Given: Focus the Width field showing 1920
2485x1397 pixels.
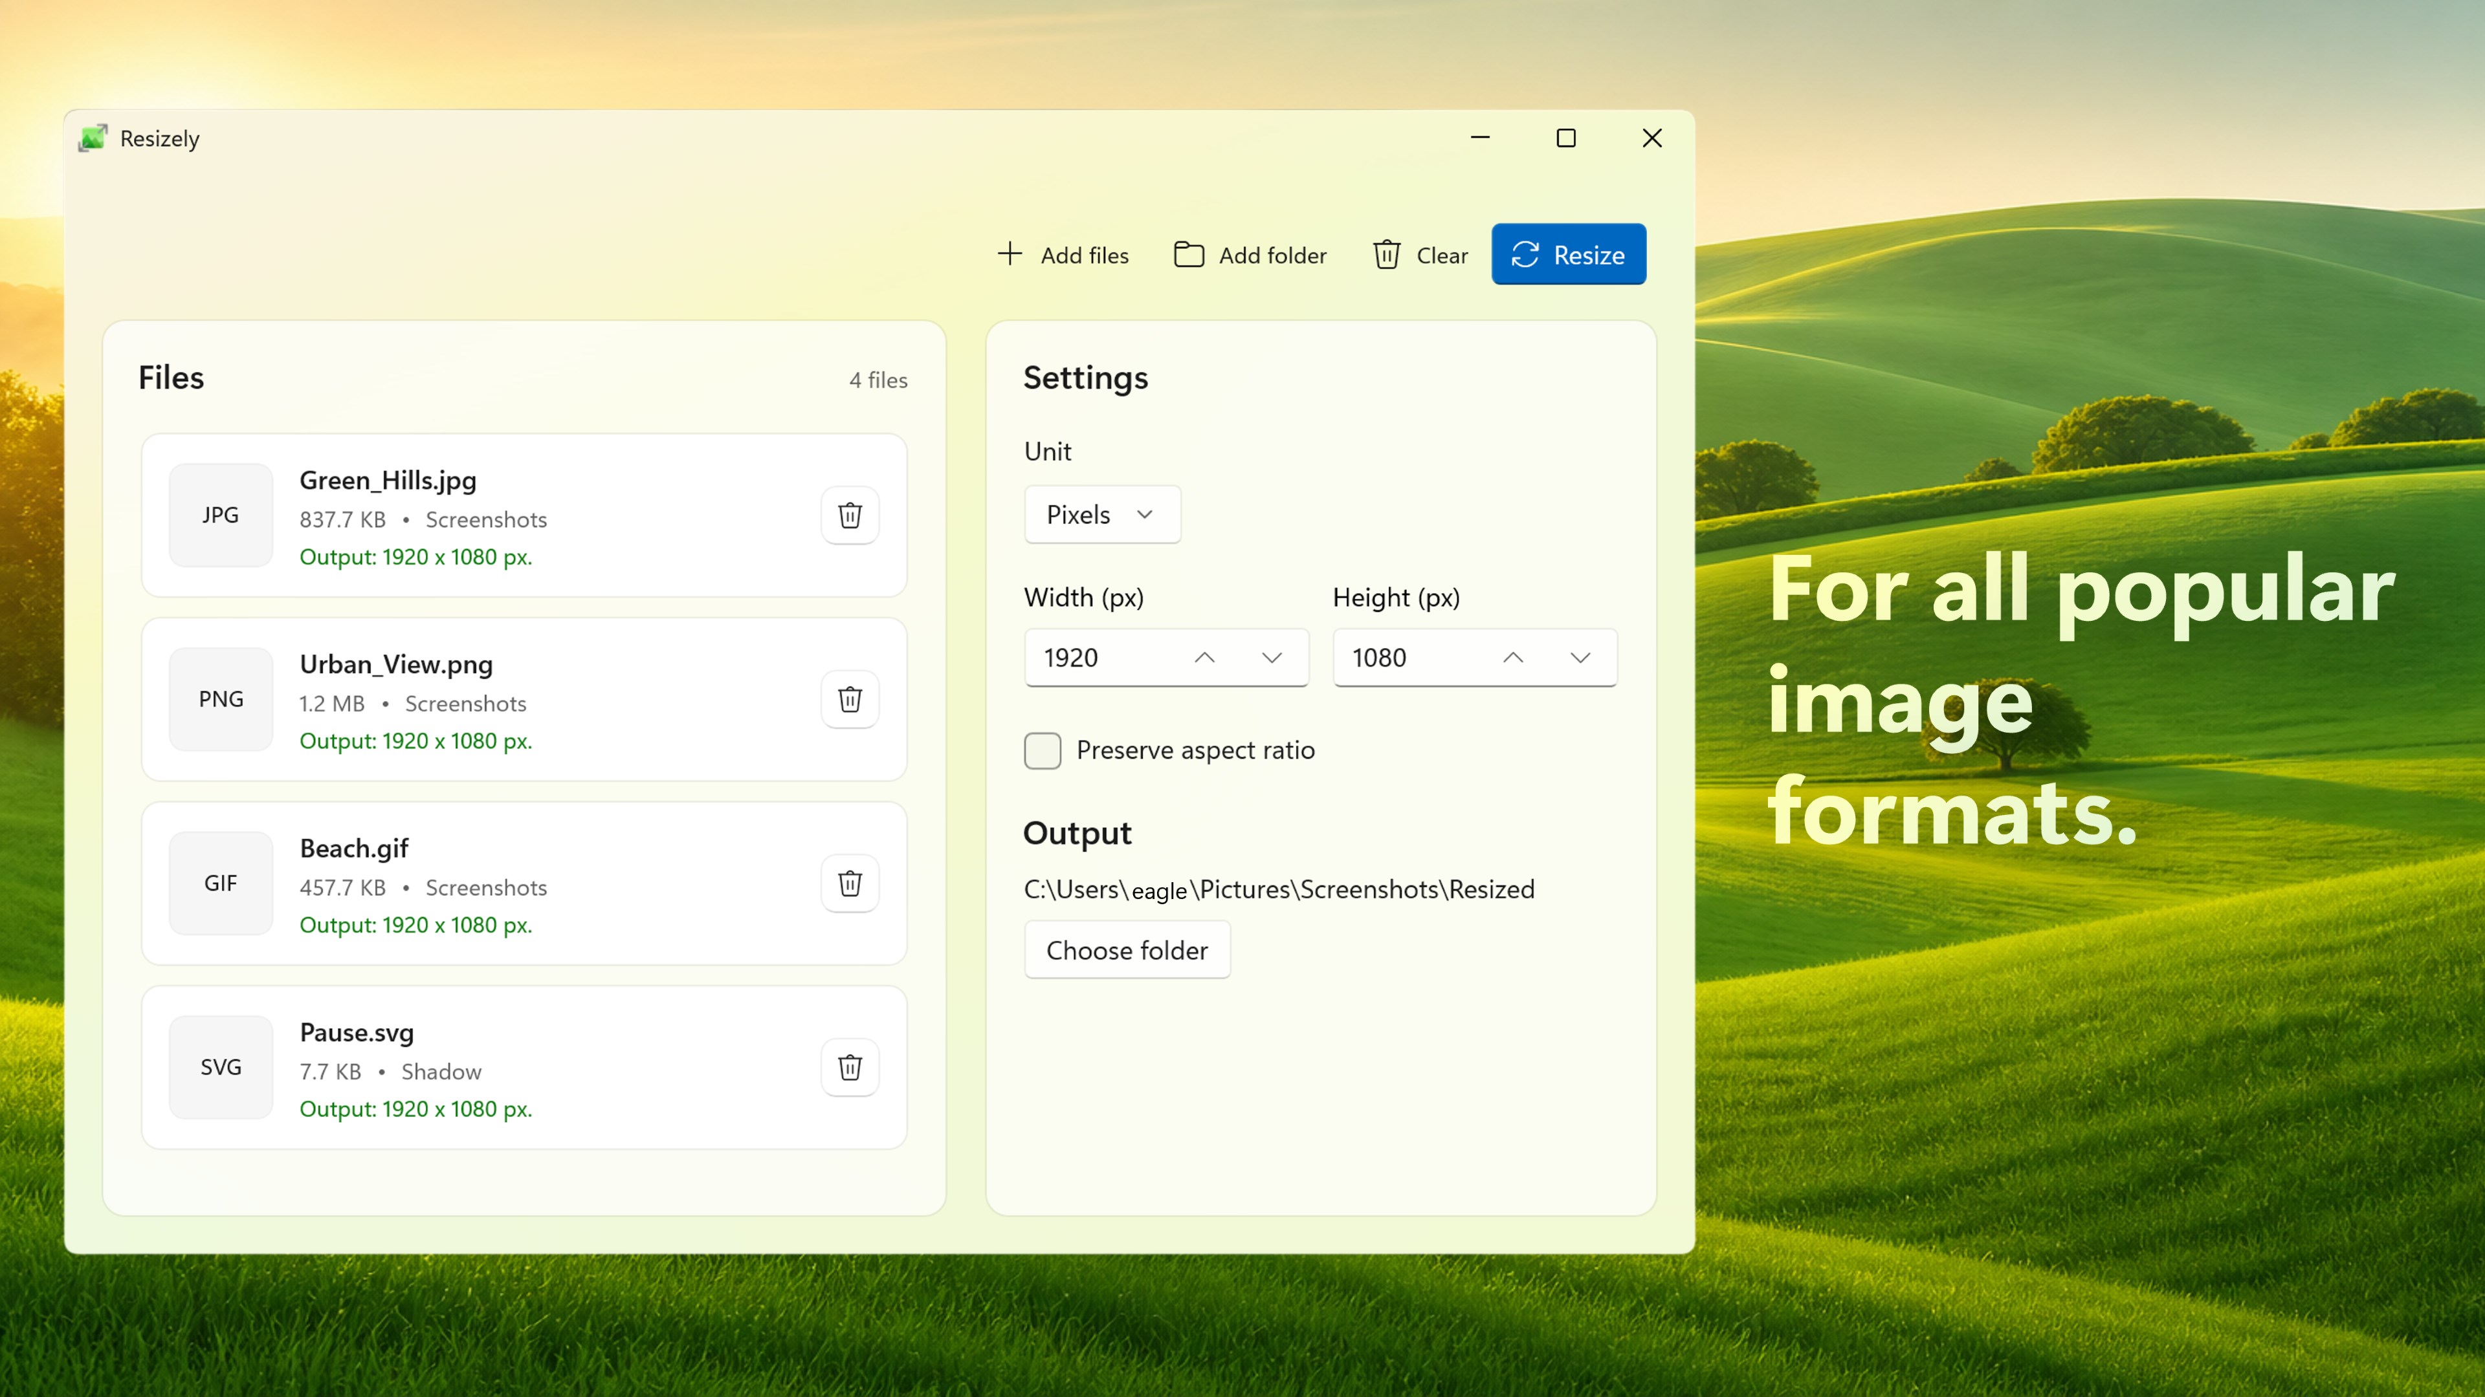Looking at the screenshot, I should tap(1166, 658).
